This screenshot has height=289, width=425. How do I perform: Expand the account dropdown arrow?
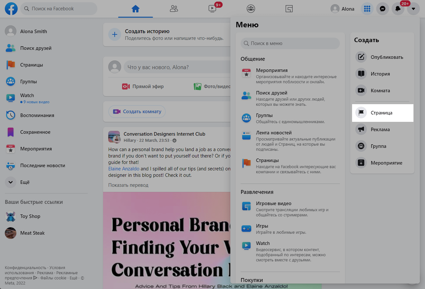(413, 9)
